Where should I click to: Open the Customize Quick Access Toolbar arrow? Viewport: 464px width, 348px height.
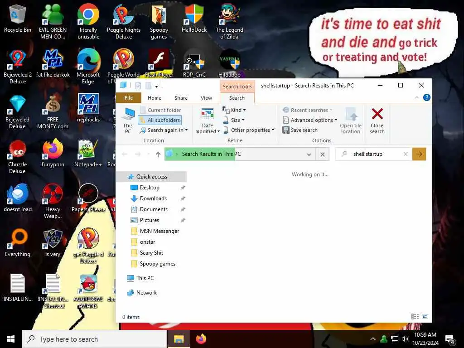(x=156, y=86)
